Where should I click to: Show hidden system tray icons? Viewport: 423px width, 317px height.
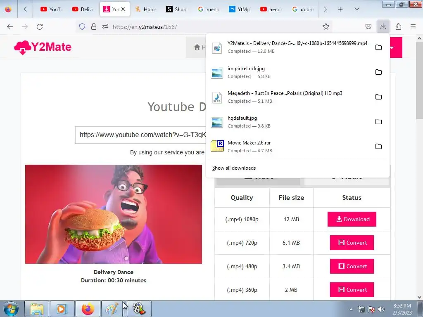(x=351, y=309)
